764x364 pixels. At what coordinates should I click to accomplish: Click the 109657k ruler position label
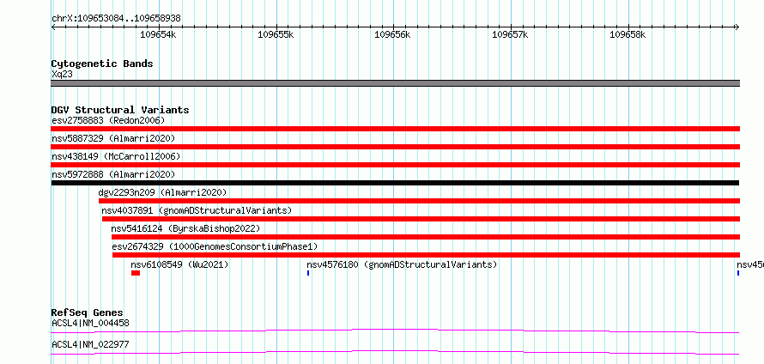coord(510,35)
